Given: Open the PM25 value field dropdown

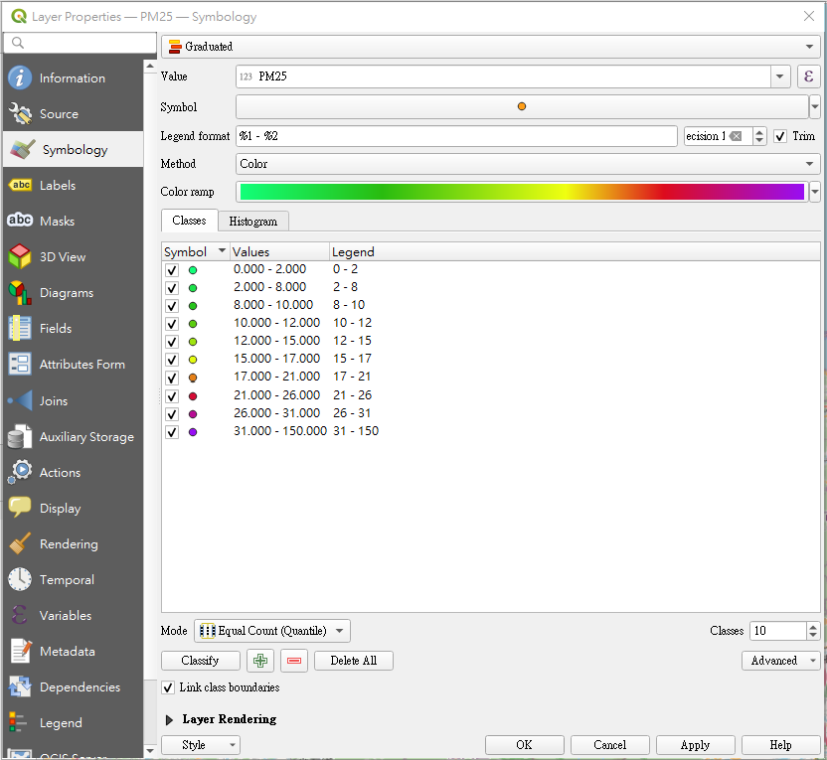Looking at the screenshot, I should point(779,76).
